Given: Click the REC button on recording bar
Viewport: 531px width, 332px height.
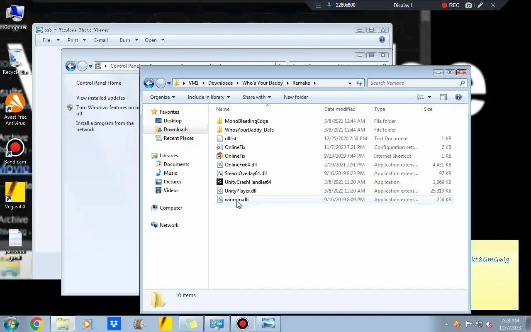Looking at the screenshot, I should [x=451, y=5].
